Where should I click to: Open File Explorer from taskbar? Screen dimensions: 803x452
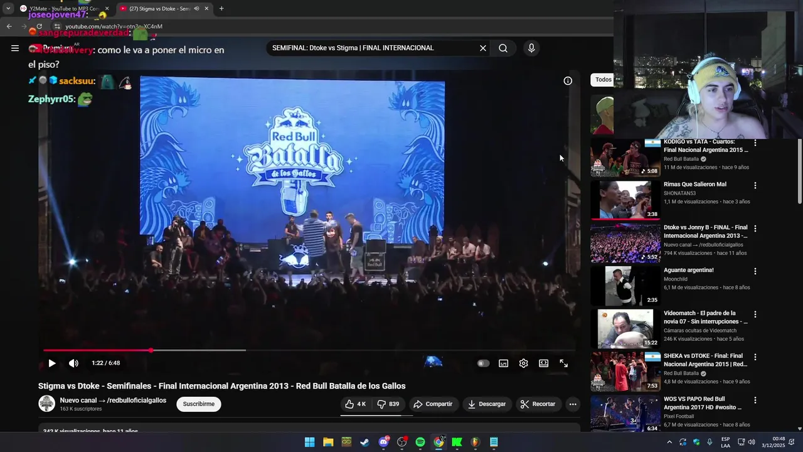coord(328,442)
